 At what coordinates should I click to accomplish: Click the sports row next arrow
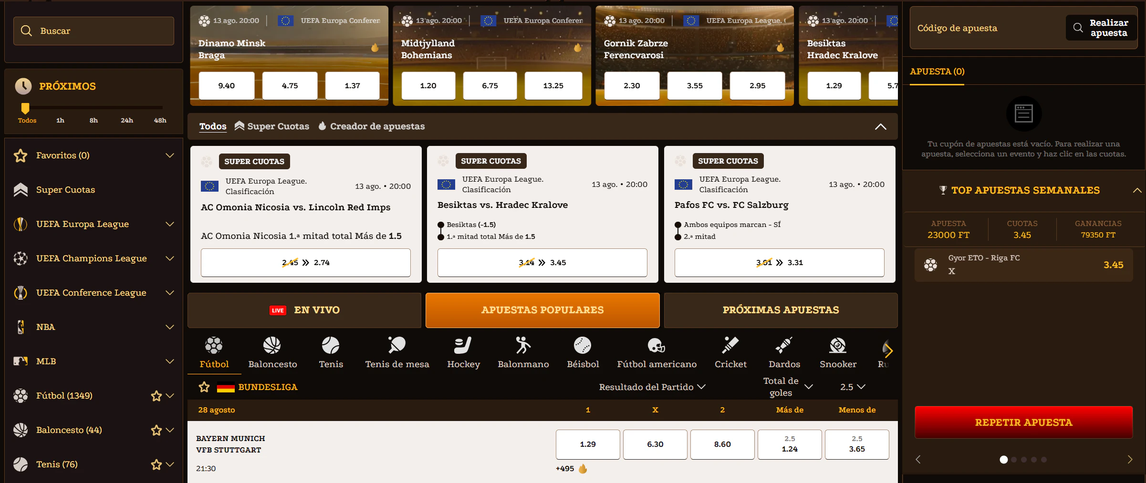[x=888, y=351]
